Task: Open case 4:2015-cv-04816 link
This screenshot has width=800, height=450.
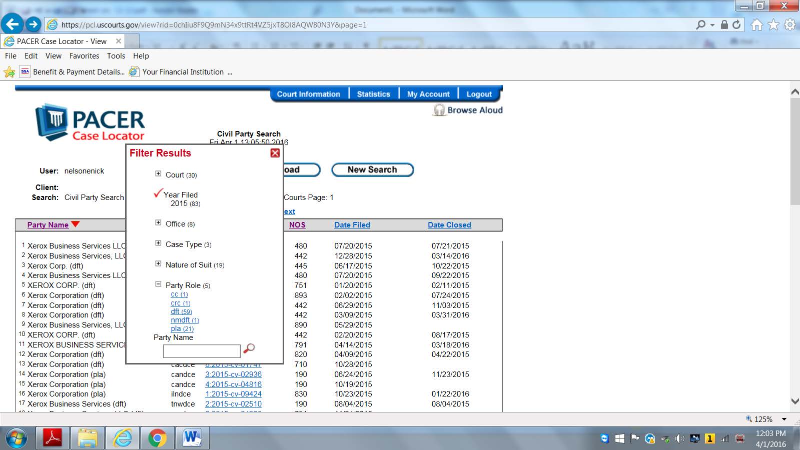Action: (233, 384)
